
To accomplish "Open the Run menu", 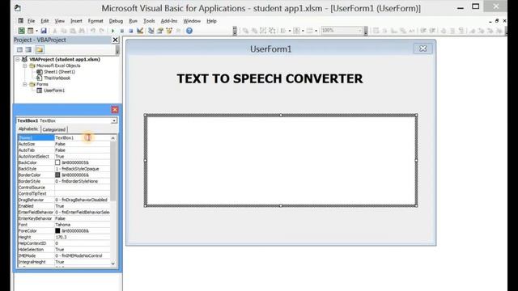I will click(133, 21).
